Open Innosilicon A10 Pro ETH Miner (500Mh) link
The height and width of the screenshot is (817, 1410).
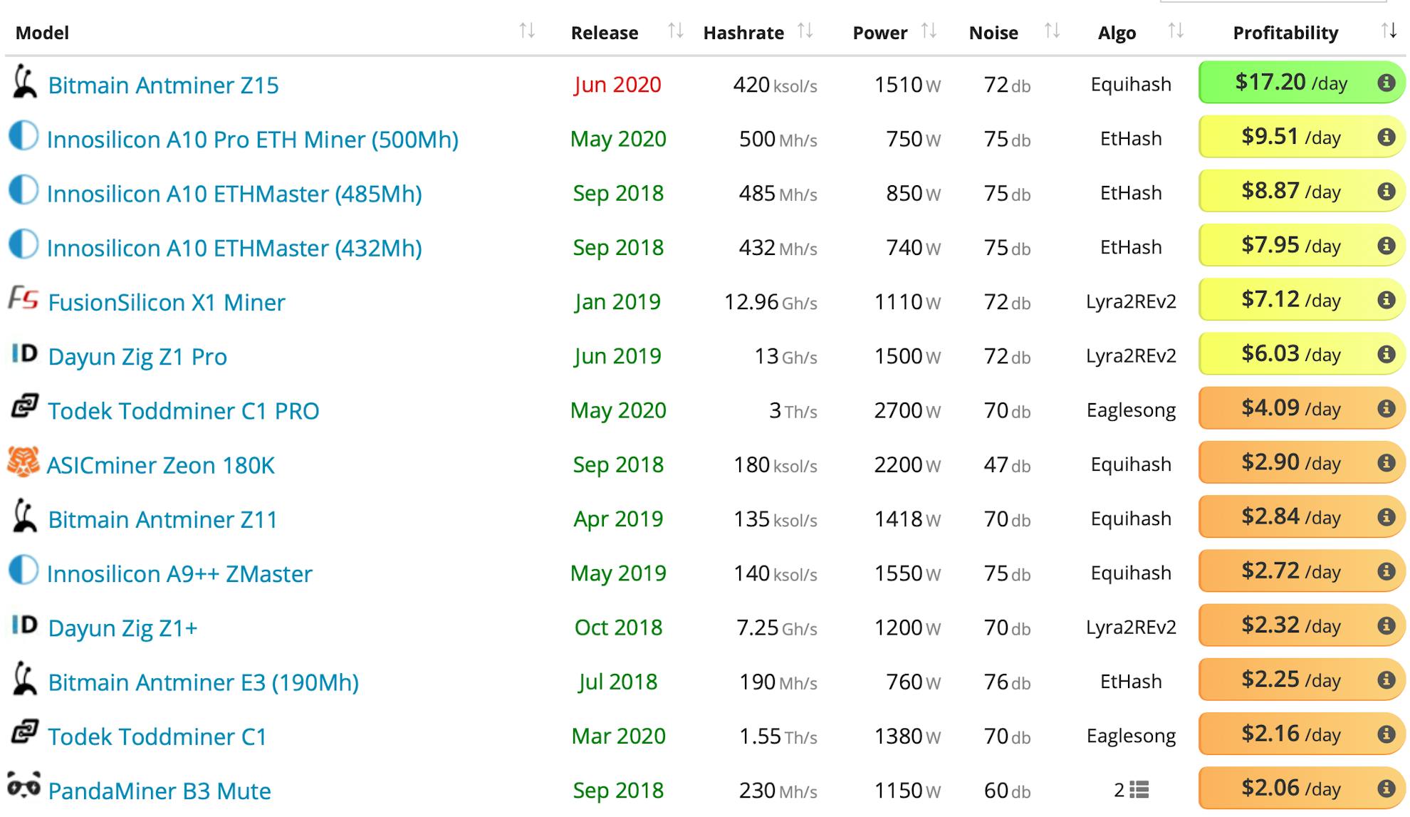tap(252, 140)
